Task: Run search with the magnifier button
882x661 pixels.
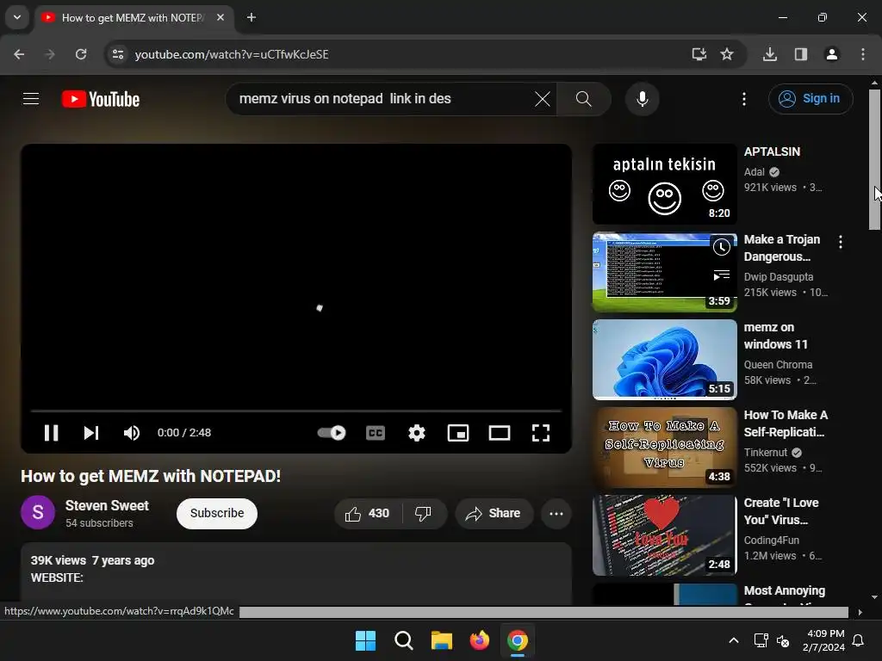Action: coord(583,99)
